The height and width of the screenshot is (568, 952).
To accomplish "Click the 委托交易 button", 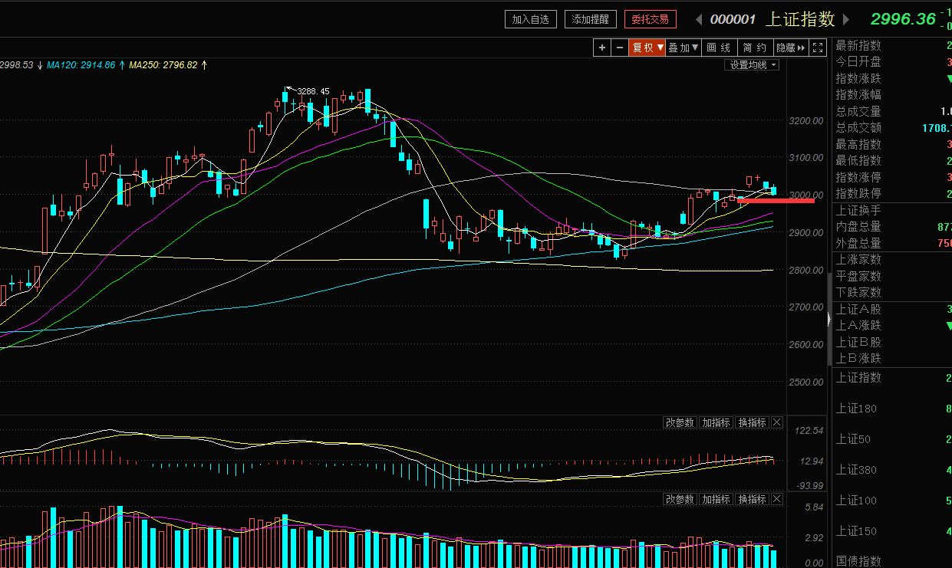I will click(651, 19).
